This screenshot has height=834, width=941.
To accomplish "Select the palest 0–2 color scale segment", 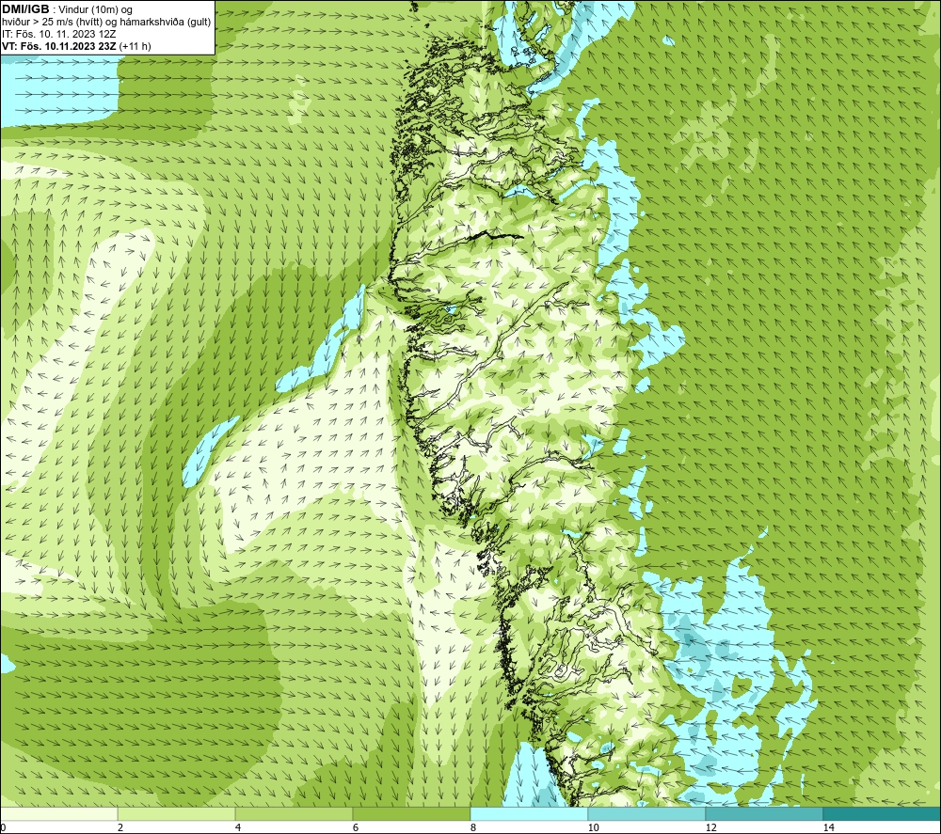I will click(x=58, y=813).
